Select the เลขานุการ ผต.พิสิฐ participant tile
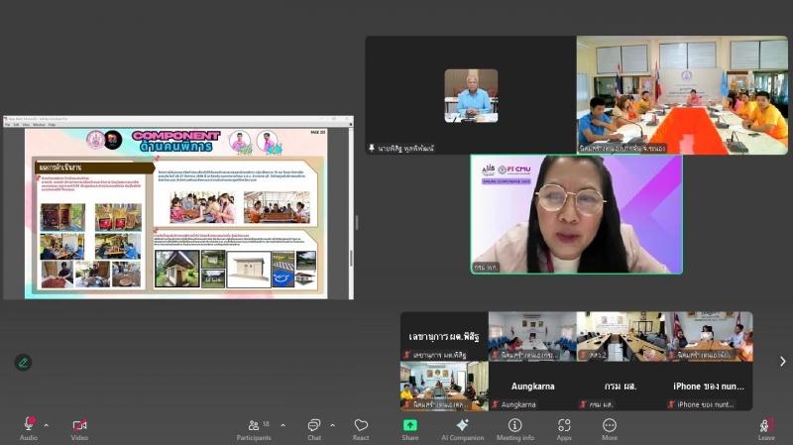Viewport: 793px width, 445px height. (444, 336)
